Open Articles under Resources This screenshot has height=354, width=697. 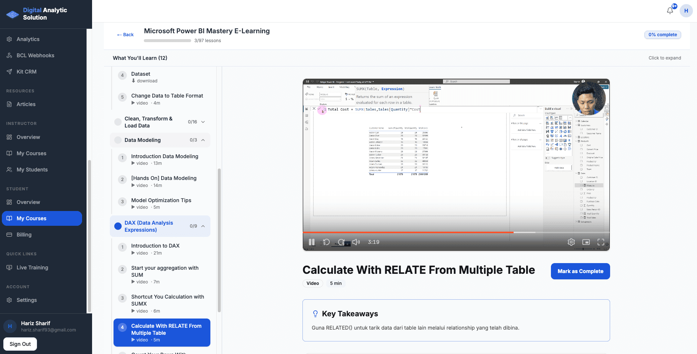[x=42, y=104]
